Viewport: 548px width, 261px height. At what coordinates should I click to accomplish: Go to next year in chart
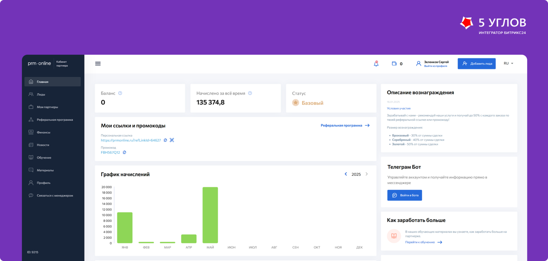point(367,174)
